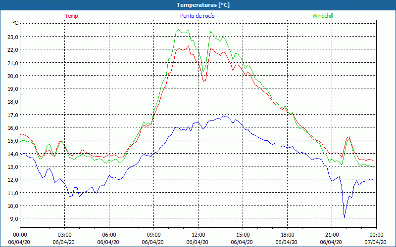This screenshot has width=396, height=247.
Task: Click the 14,0 y-axis value
Action: (x=13, y=154)
